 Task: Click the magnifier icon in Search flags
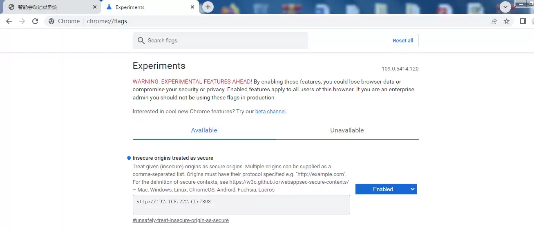pyautogui.click(x=141, y=41)
